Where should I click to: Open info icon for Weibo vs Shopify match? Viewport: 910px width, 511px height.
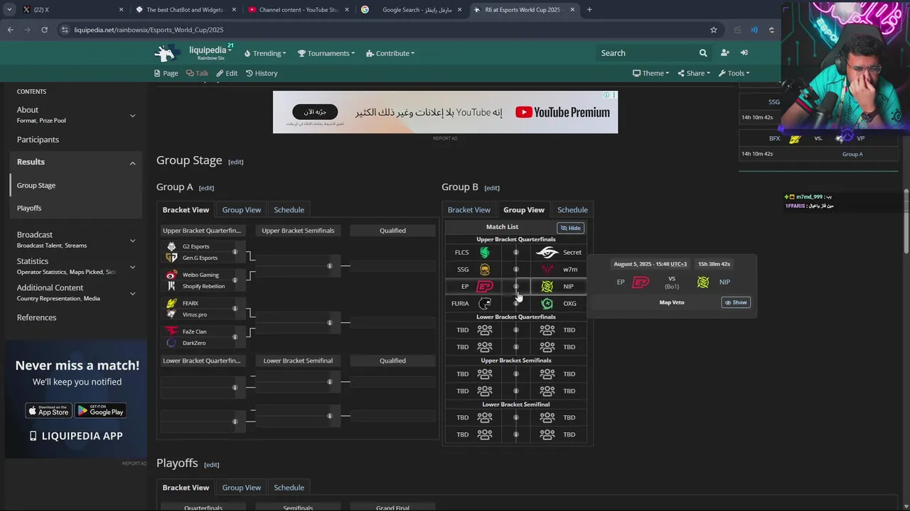(235, 280)
